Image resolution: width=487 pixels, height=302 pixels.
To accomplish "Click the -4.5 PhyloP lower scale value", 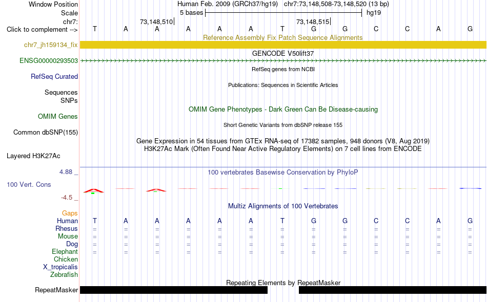I will pyautogui.click(x=67, y=198).
